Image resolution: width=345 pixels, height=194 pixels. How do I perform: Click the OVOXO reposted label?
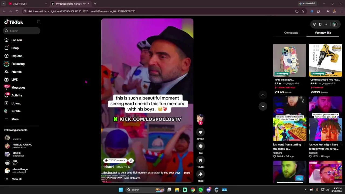116,161
